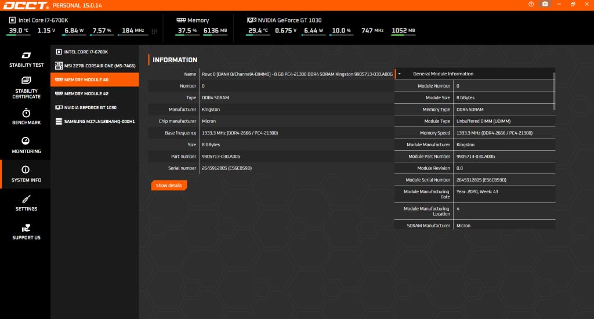Click the Serial number value 2645912805
The height and width of the screenshot is (319, 594).
[227, 168]
